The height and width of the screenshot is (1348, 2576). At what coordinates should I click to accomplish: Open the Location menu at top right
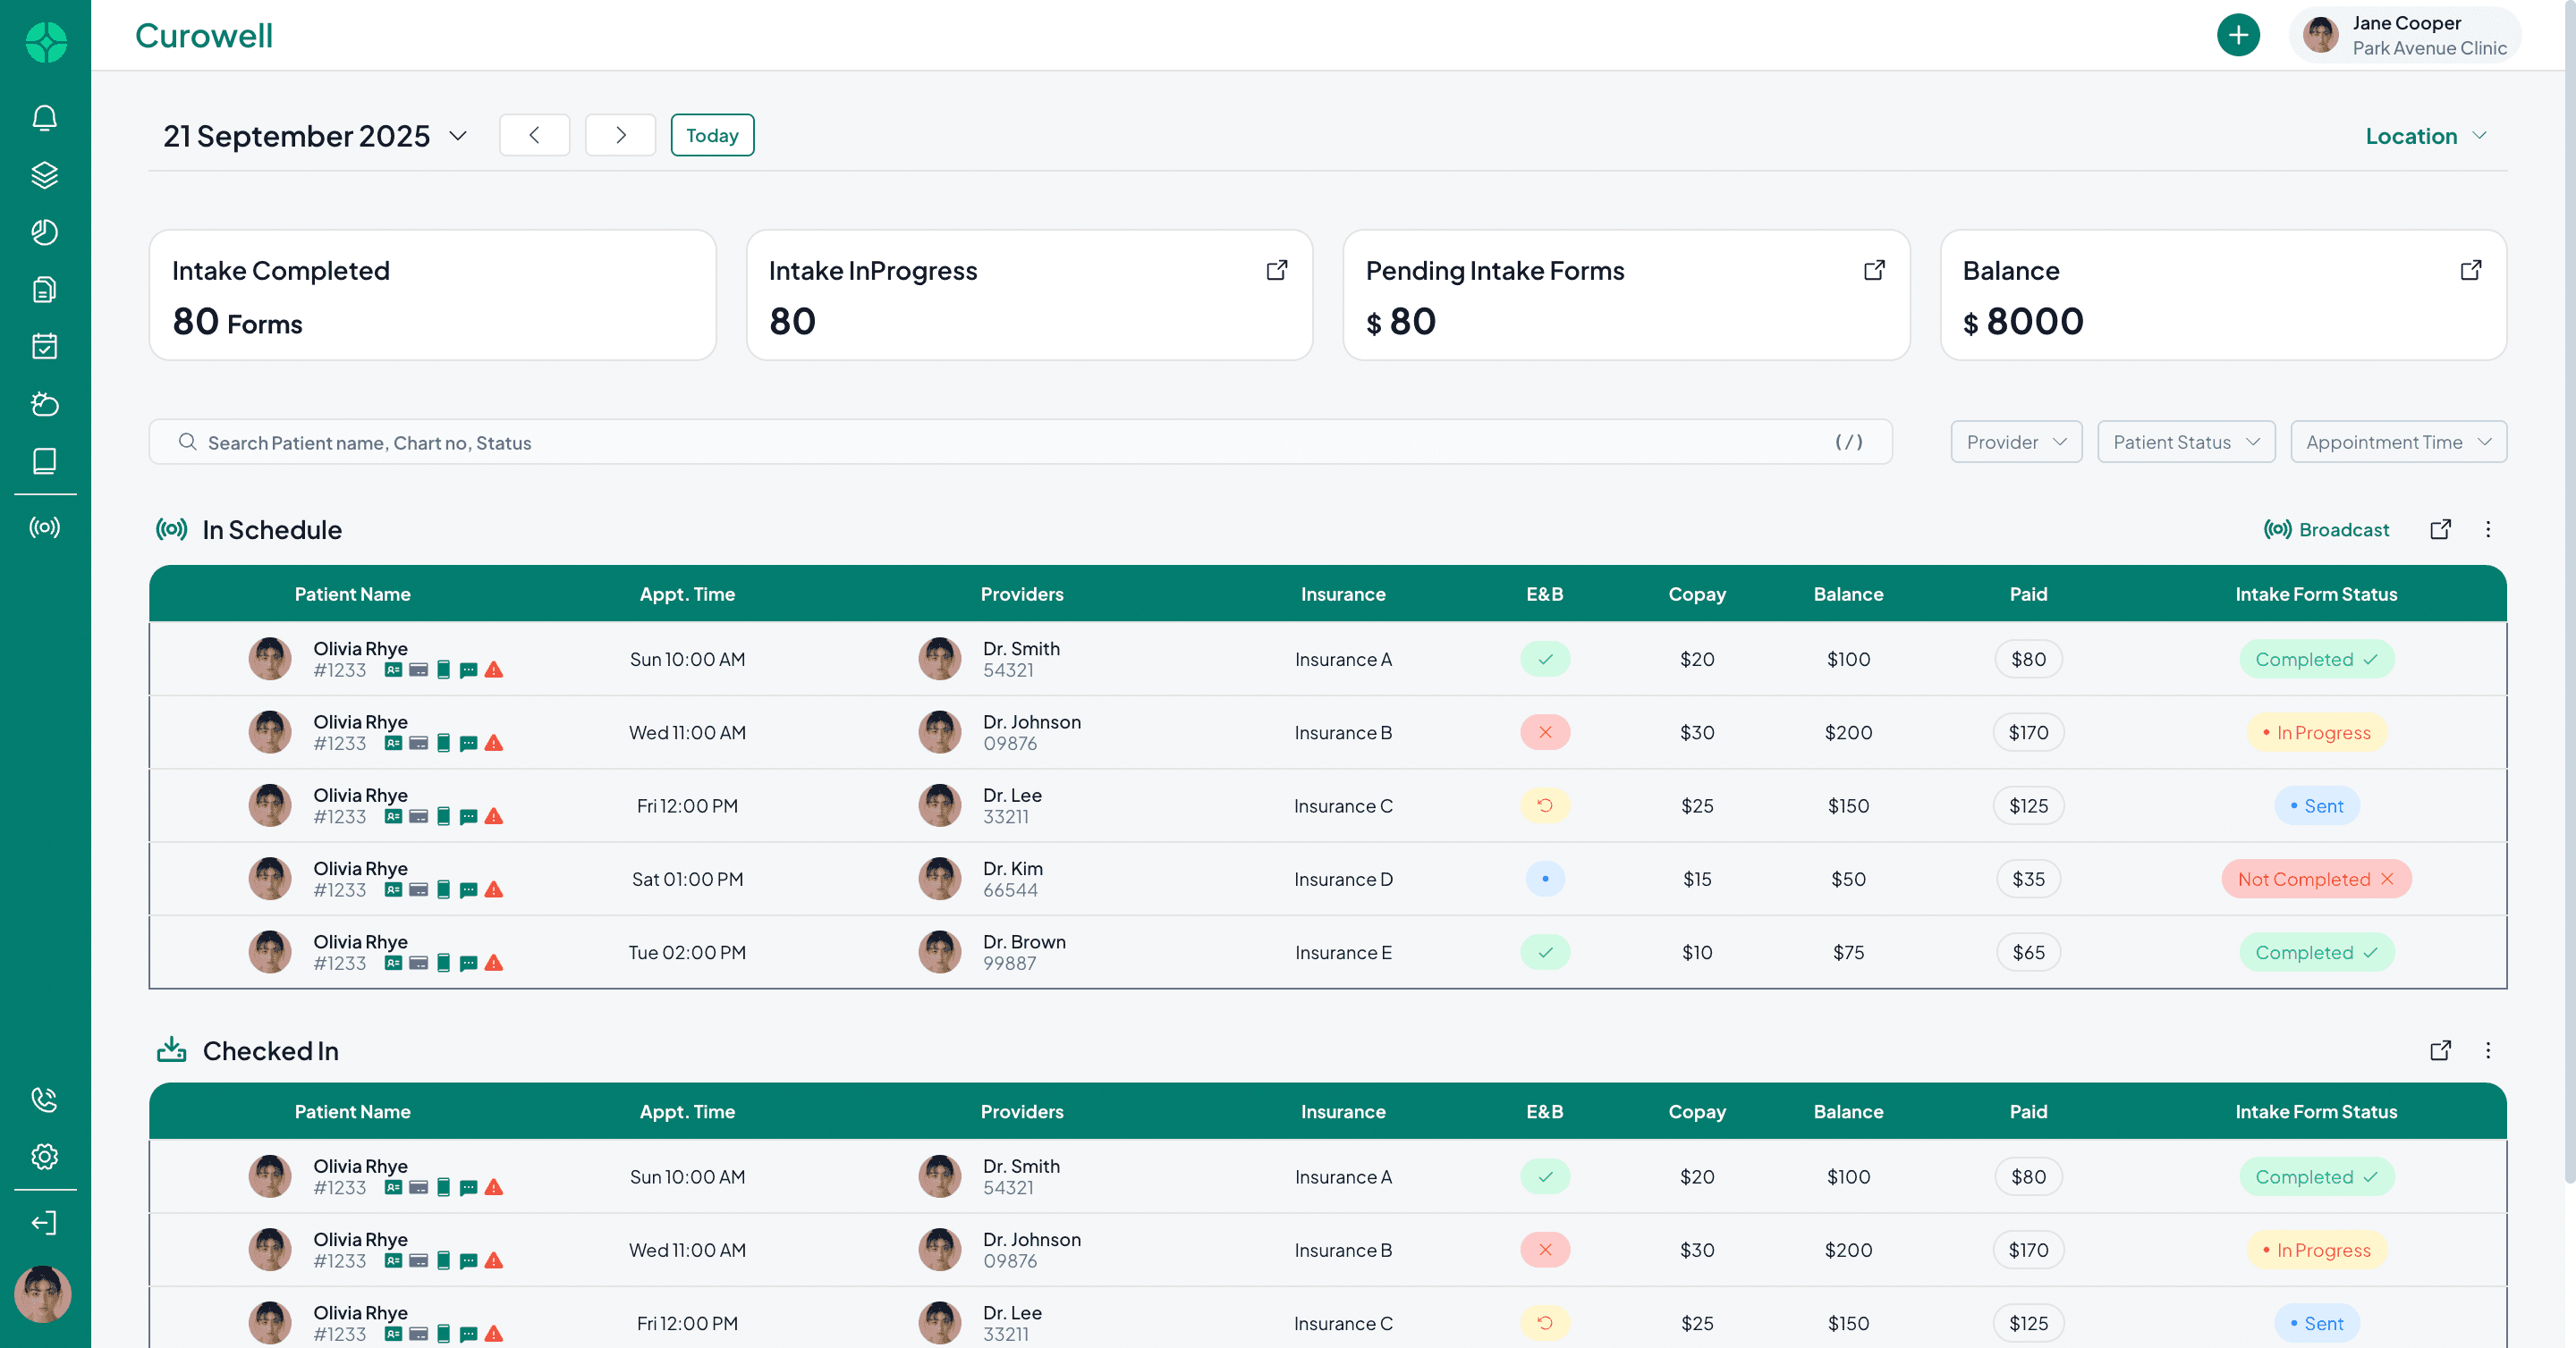[x=2424, y=136]
